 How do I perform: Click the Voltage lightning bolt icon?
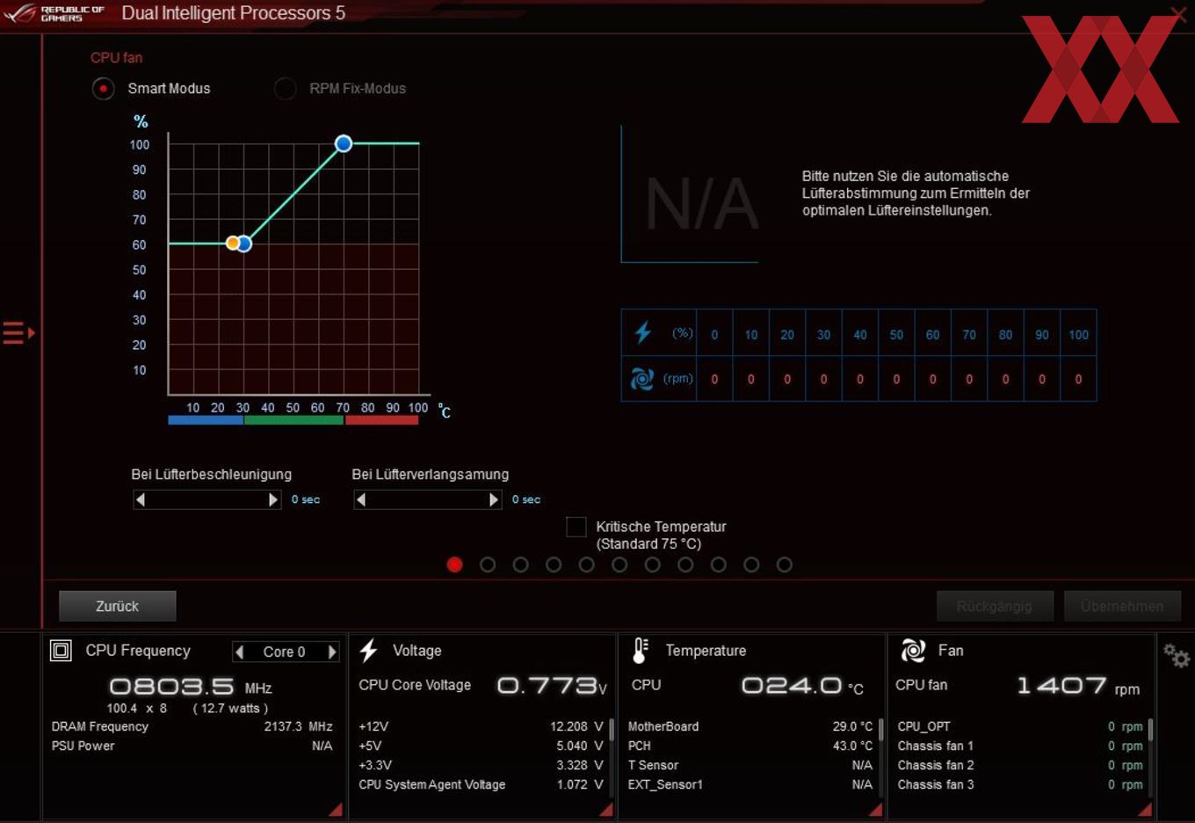(369, 651)
